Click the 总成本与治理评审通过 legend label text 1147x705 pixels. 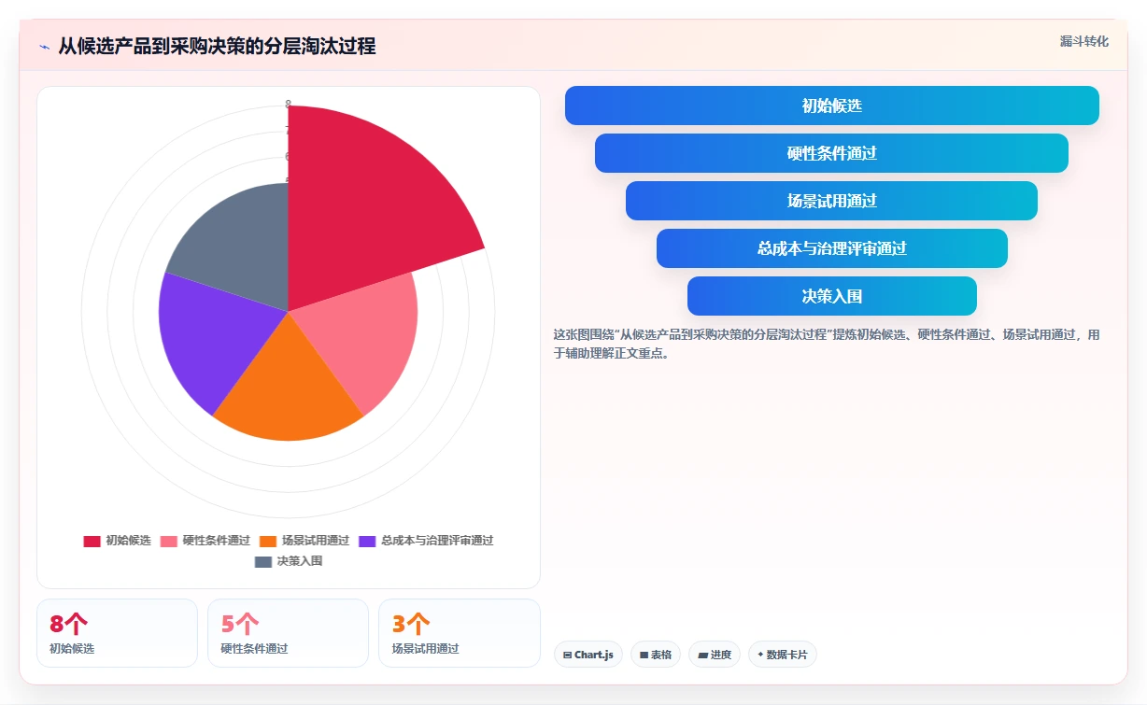(x=437, y=541)
